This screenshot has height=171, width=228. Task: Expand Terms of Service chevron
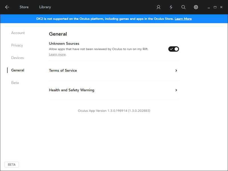coord(176,71)
